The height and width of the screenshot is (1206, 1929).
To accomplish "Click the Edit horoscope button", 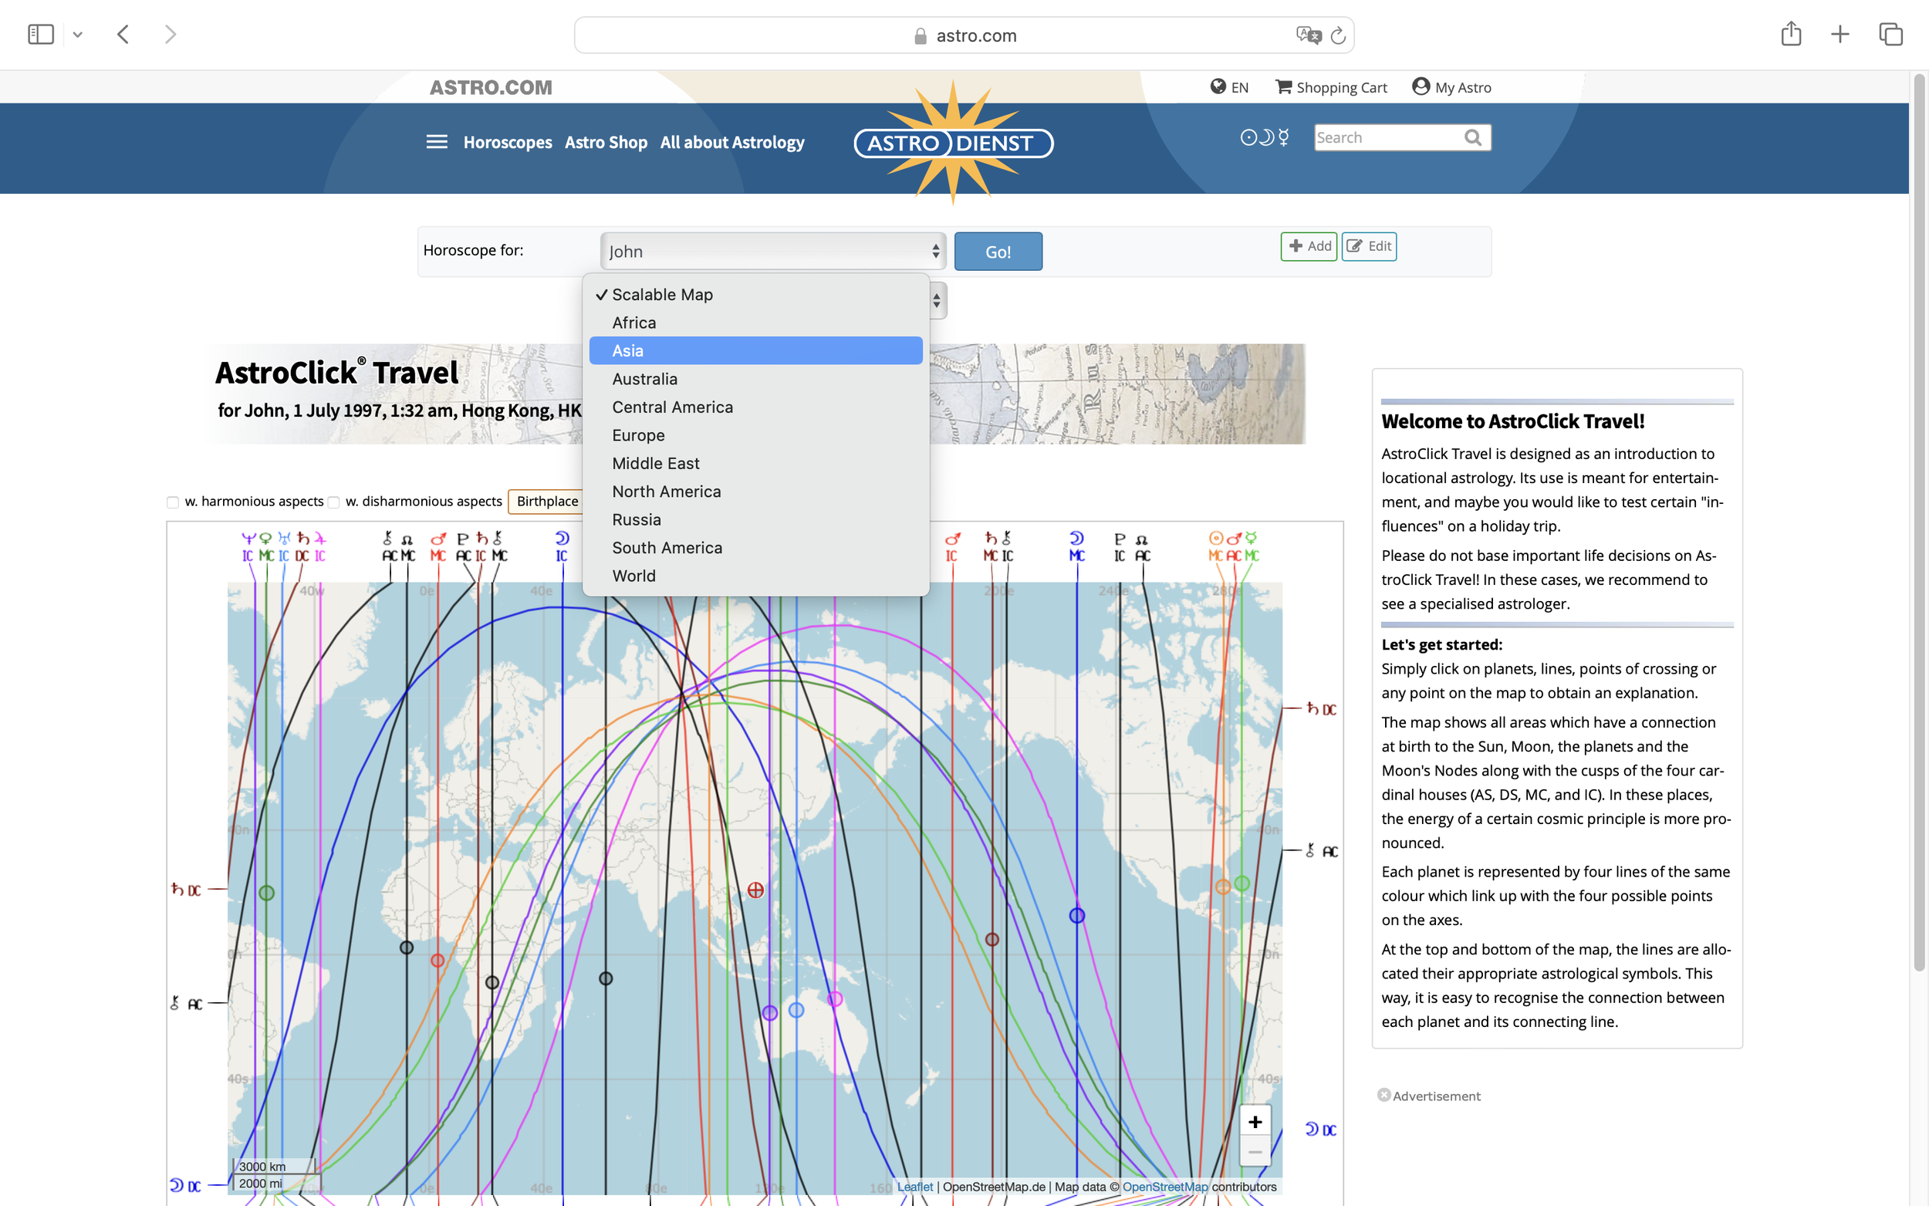I will click(x=1368, y=245).
